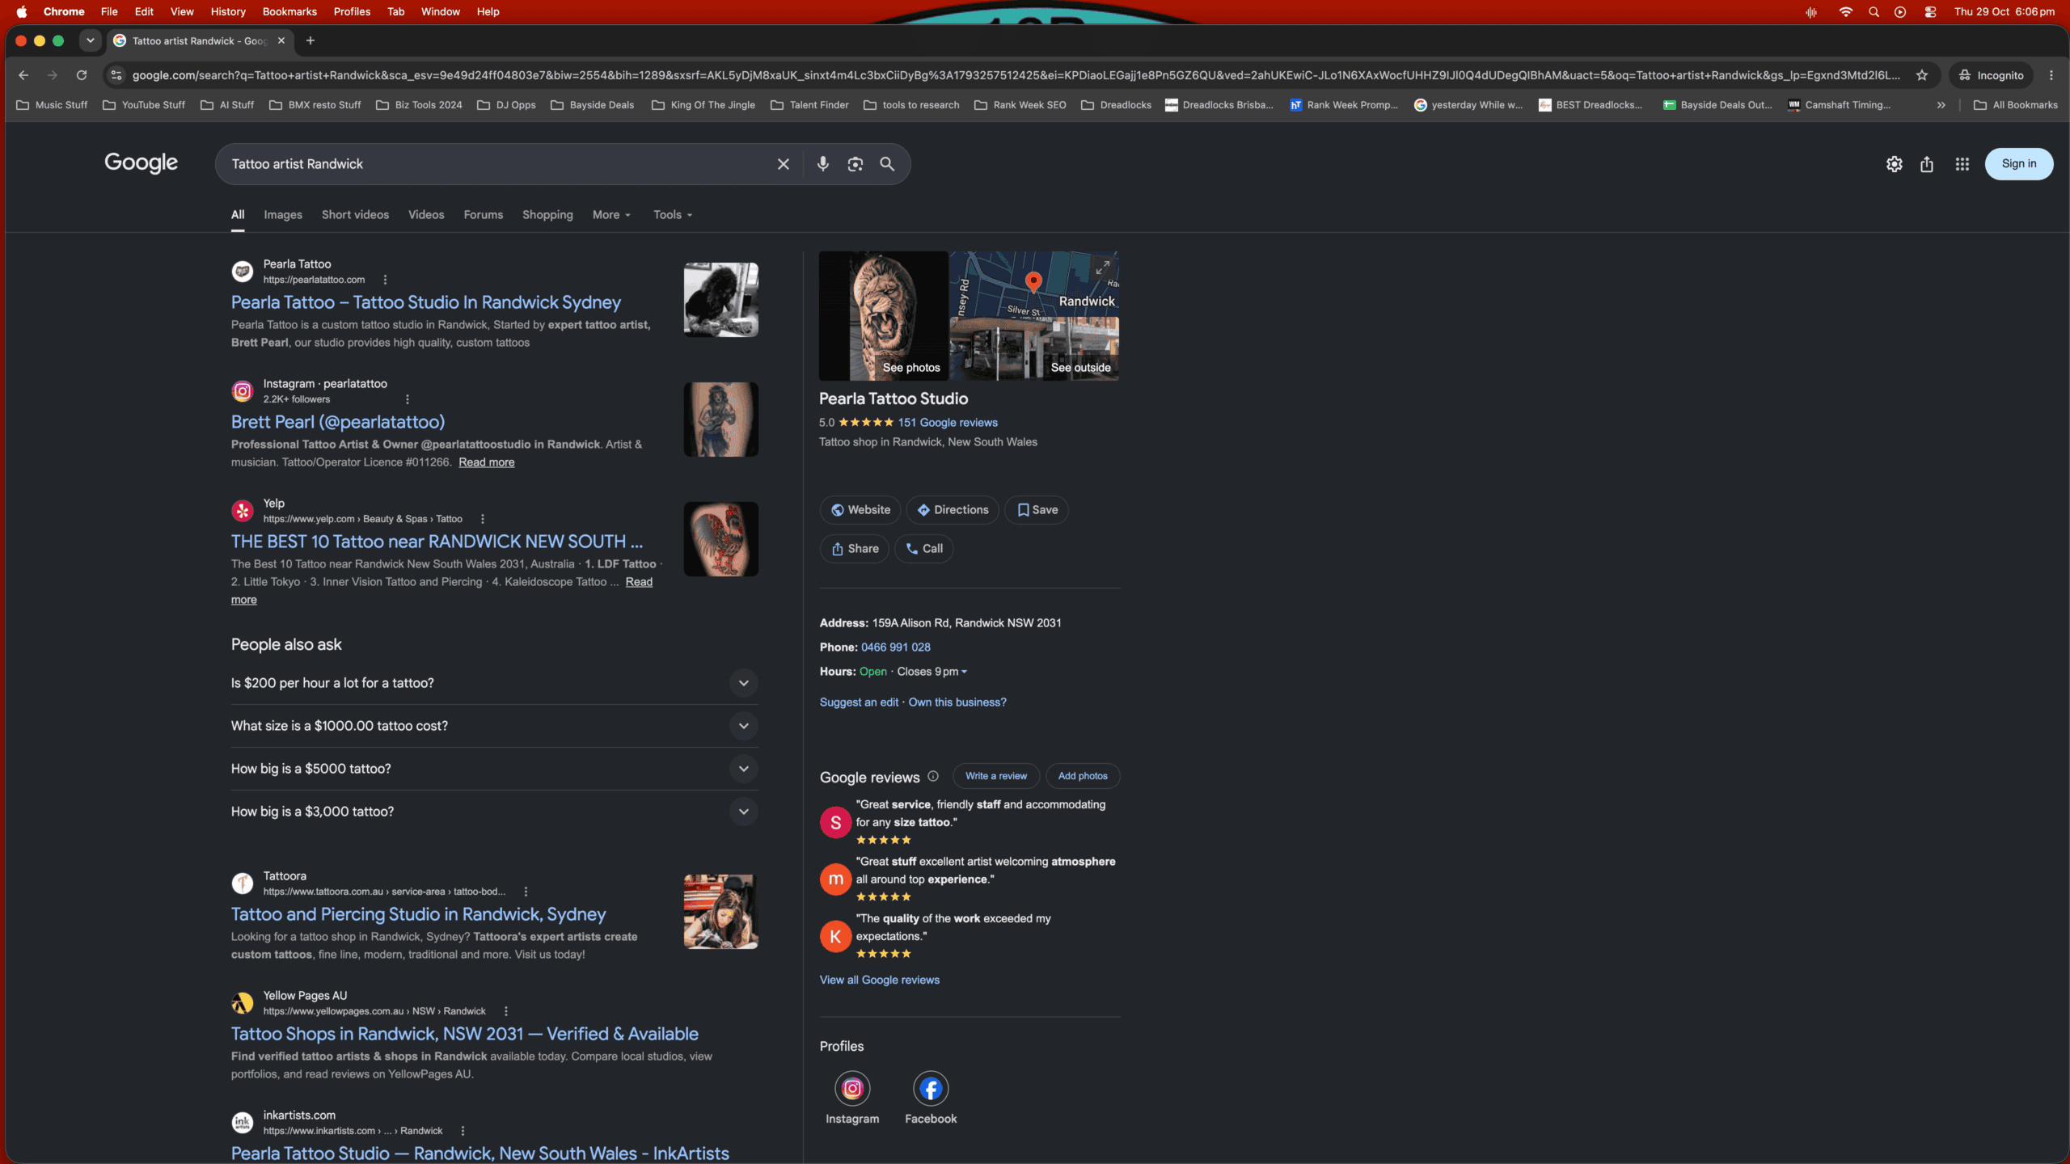Switch to the Images tab
The height and width of the screenshot is (1164, 2070).
283,215
